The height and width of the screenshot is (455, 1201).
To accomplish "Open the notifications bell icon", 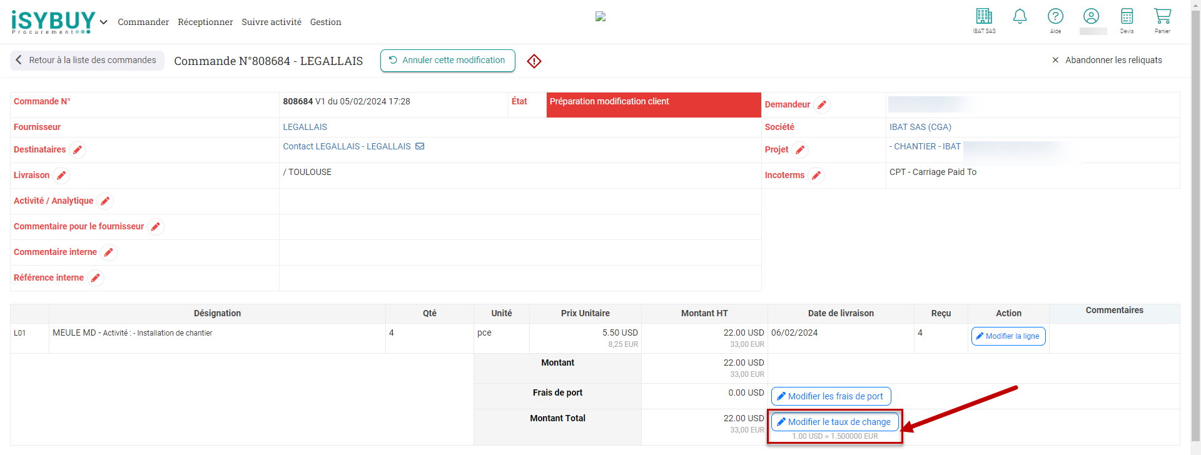I will [1020, 17].
